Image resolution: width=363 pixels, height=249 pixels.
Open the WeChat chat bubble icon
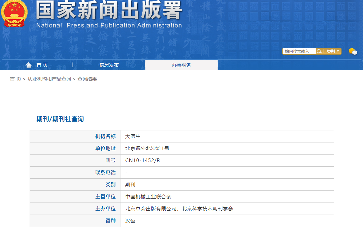tap(353, 52)
